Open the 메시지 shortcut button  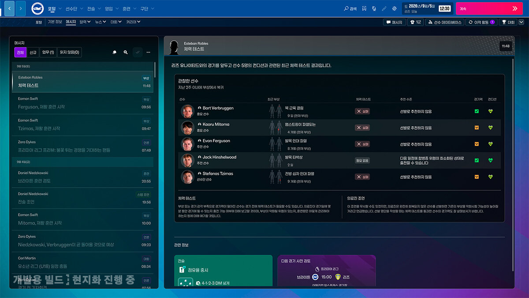click(x=394, y=22)
